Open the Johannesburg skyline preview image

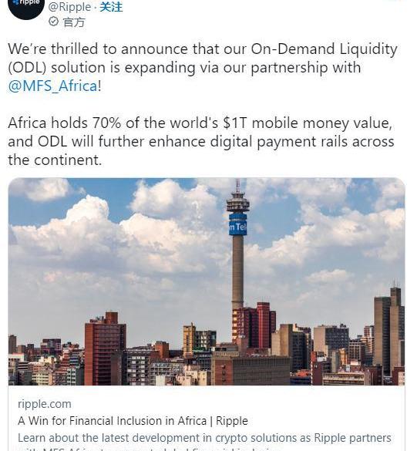(207, 281)
